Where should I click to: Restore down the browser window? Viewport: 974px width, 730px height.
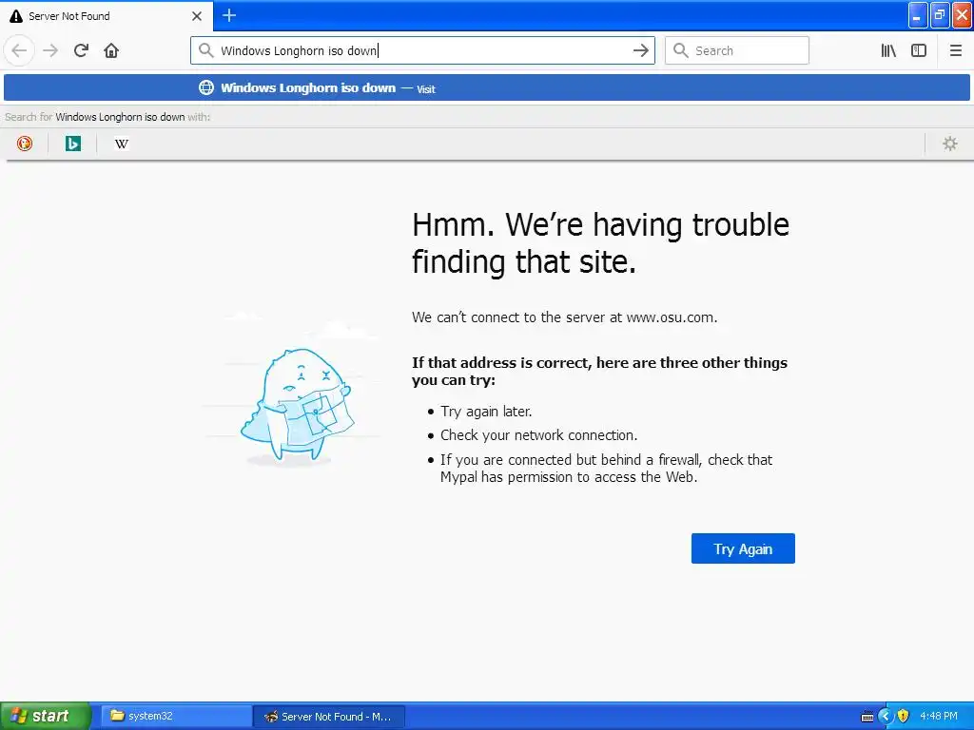(939, 15)
